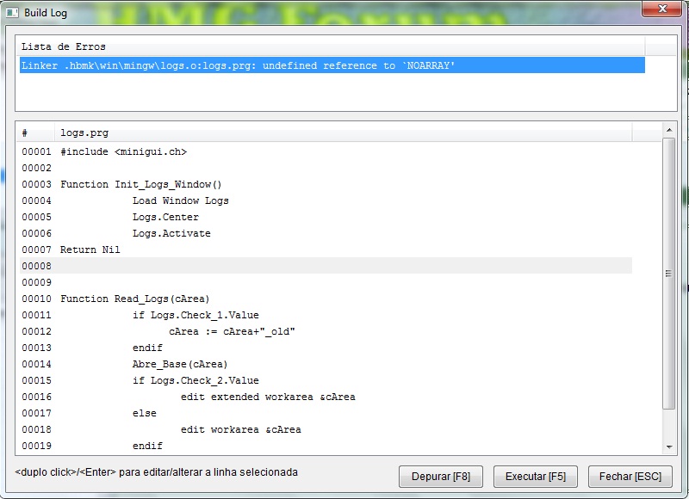Select the edit extended workarea &cArea line

point(268,397)
